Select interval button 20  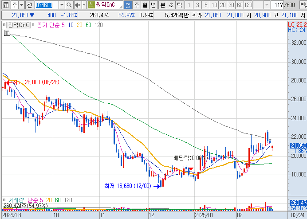pyautogui.click(x=223, y=5)
